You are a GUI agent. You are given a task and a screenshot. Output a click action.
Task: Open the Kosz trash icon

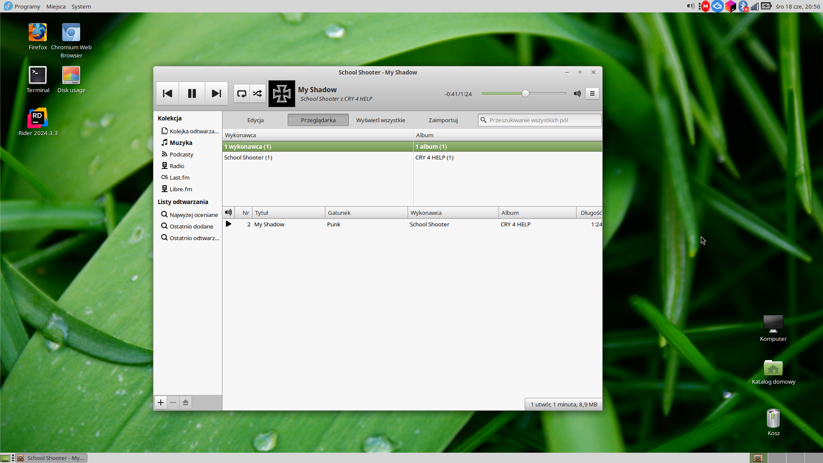click(x=773, y=422)
